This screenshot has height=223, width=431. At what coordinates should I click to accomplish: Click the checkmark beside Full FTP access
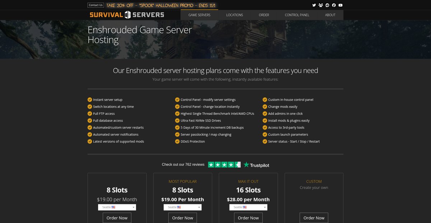[90, 114]
